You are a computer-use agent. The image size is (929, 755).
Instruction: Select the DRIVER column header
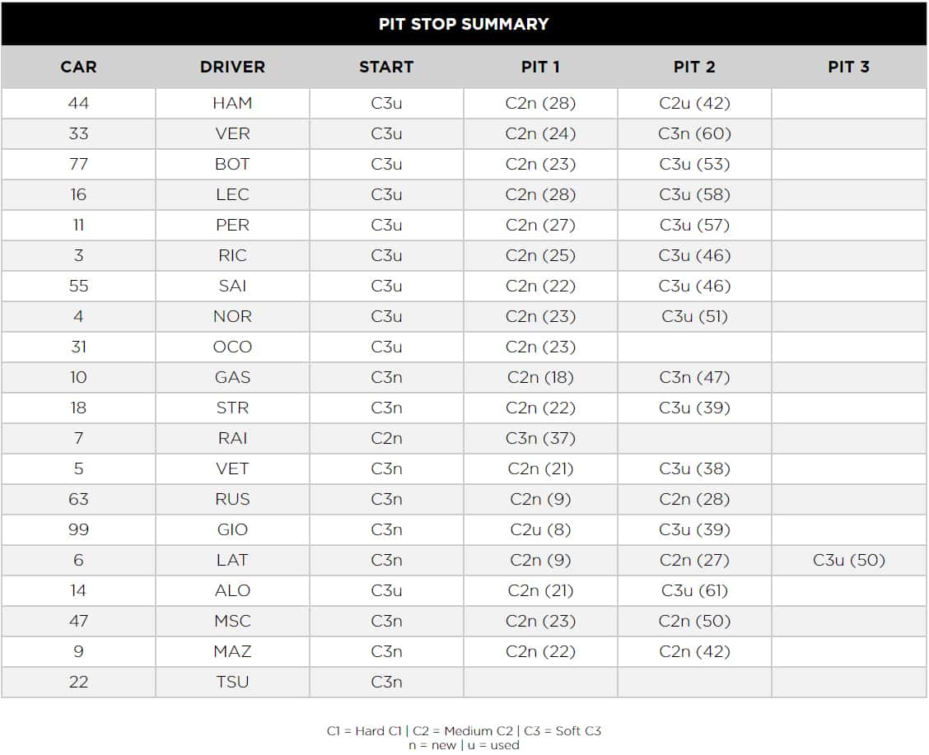click(232, 67)
